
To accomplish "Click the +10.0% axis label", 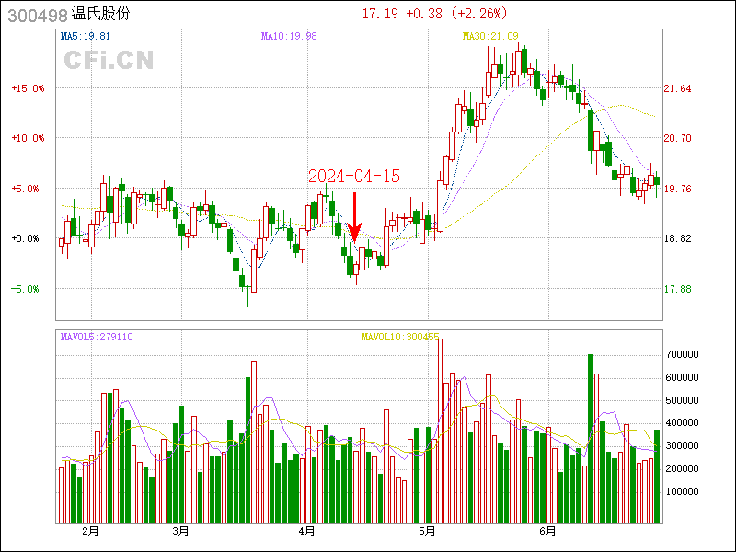I will 28,138.
